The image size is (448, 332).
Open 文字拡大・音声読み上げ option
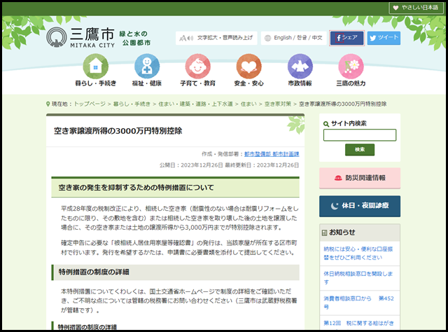pos(216,38)
